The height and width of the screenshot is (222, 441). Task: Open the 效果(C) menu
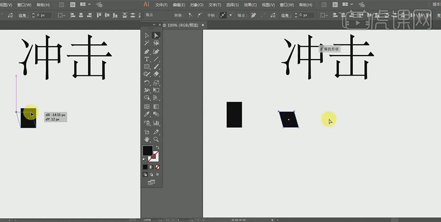click(250, 5)
